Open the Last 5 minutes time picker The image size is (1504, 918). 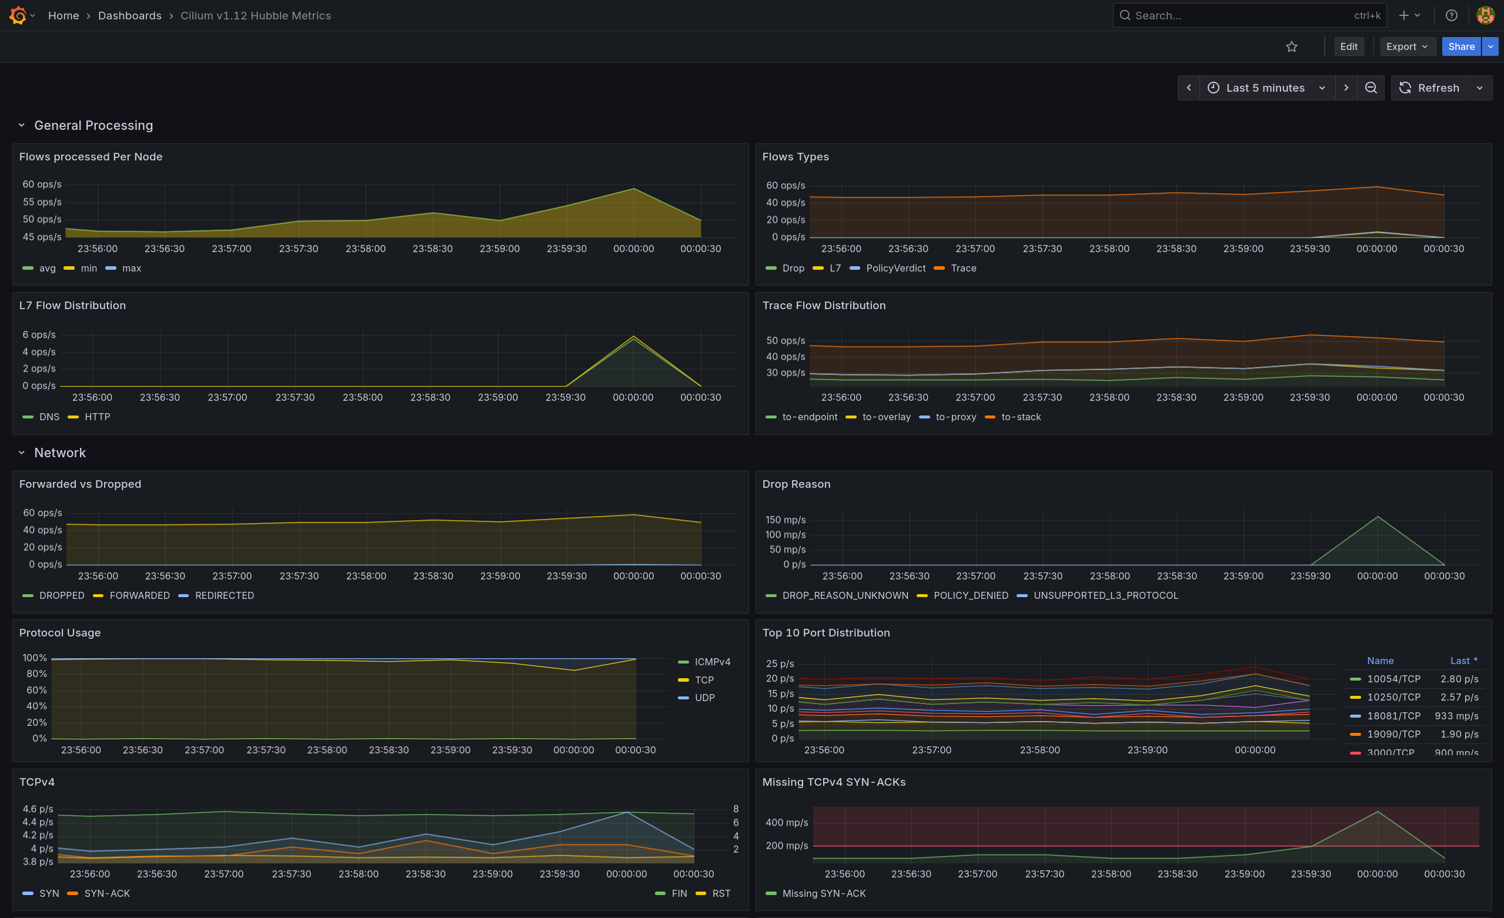[x=1265, y=88]
